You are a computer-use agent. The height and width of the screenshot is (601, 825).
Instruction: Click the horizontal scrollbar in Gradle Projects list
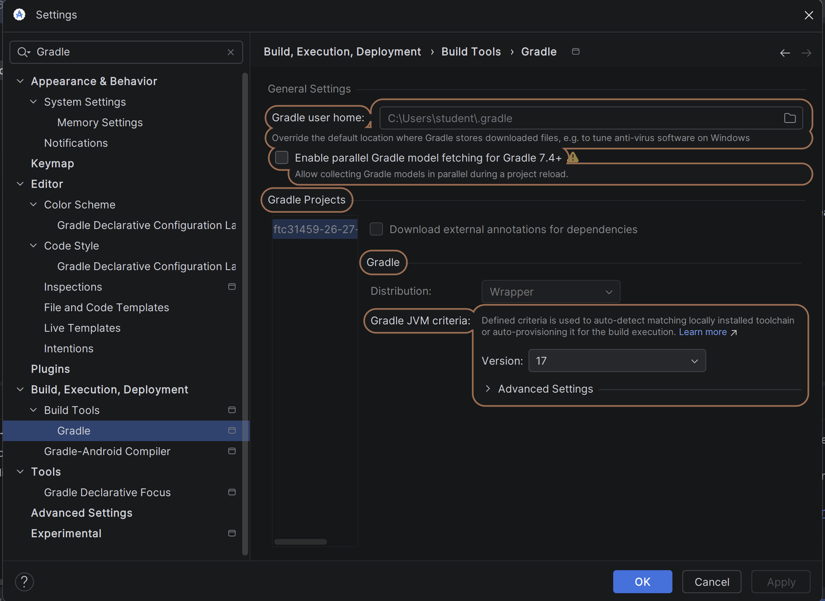(x=301, y=542)
